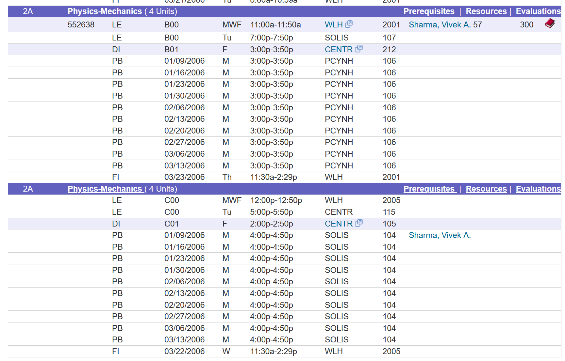
Task: Select section ID 552638
Action: coord(81,25)
